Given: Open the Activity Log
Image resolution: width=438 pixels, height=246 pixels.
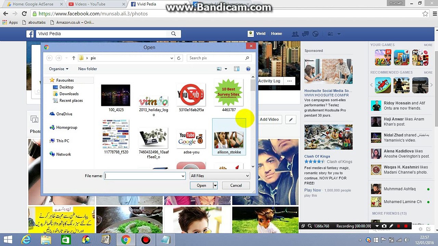Looking at the screenshot, I should click(269, 81).
